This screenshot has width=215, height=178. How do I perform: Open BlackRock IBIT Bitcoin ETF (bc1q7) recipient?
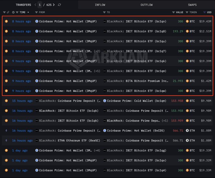click(x=136, y=51)
